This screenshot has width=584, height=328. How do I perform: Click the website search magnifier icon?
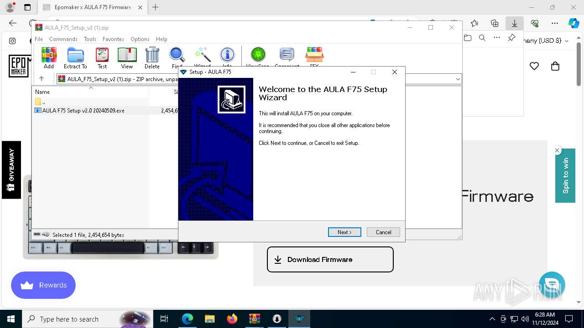tap(482, 38)
